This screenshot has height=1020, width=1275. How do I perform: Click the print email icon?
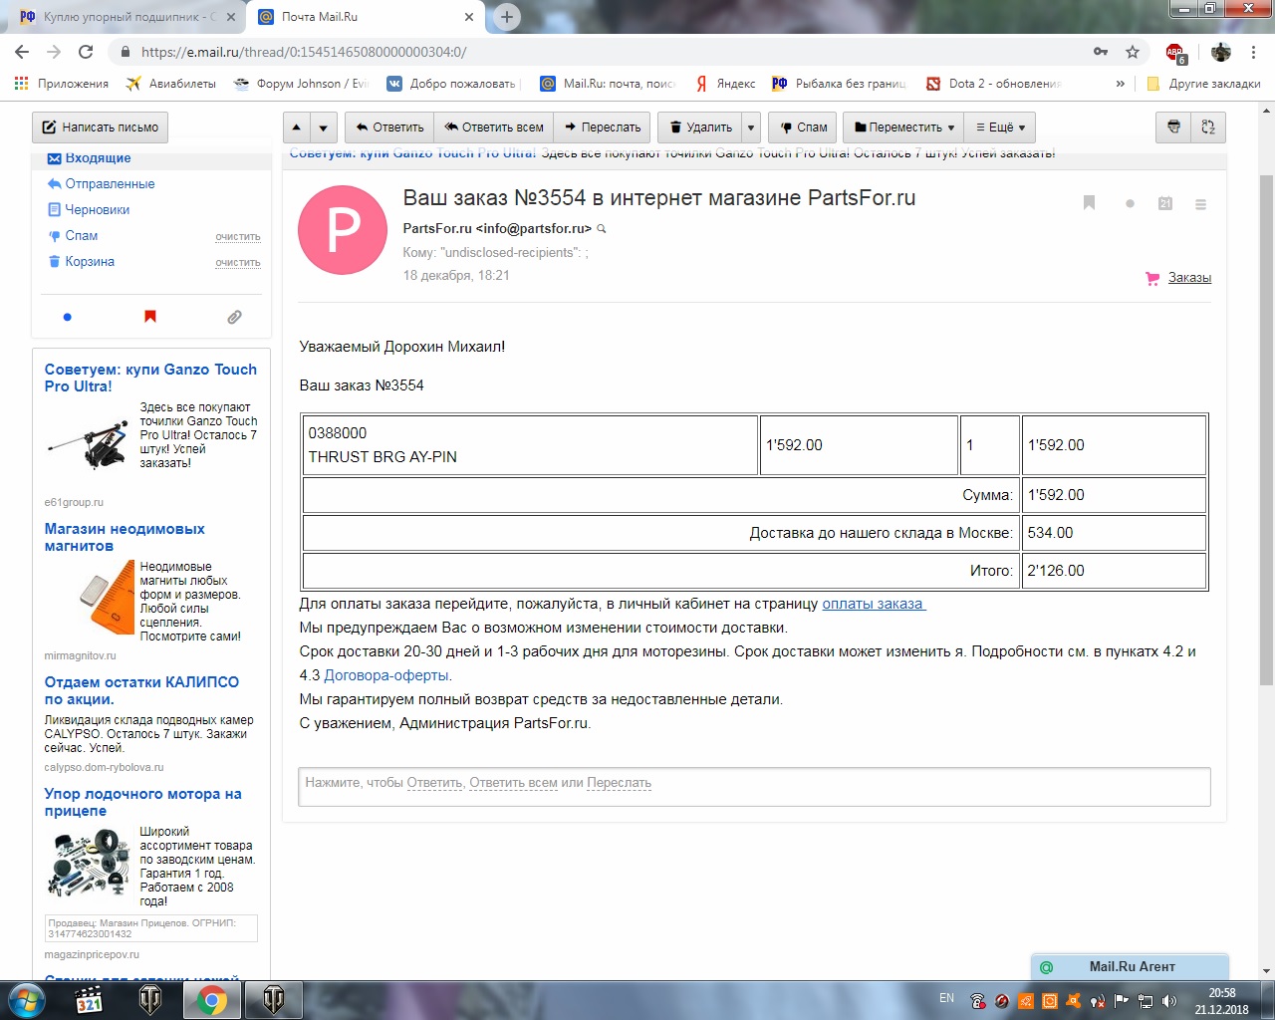pos(1173,127)
